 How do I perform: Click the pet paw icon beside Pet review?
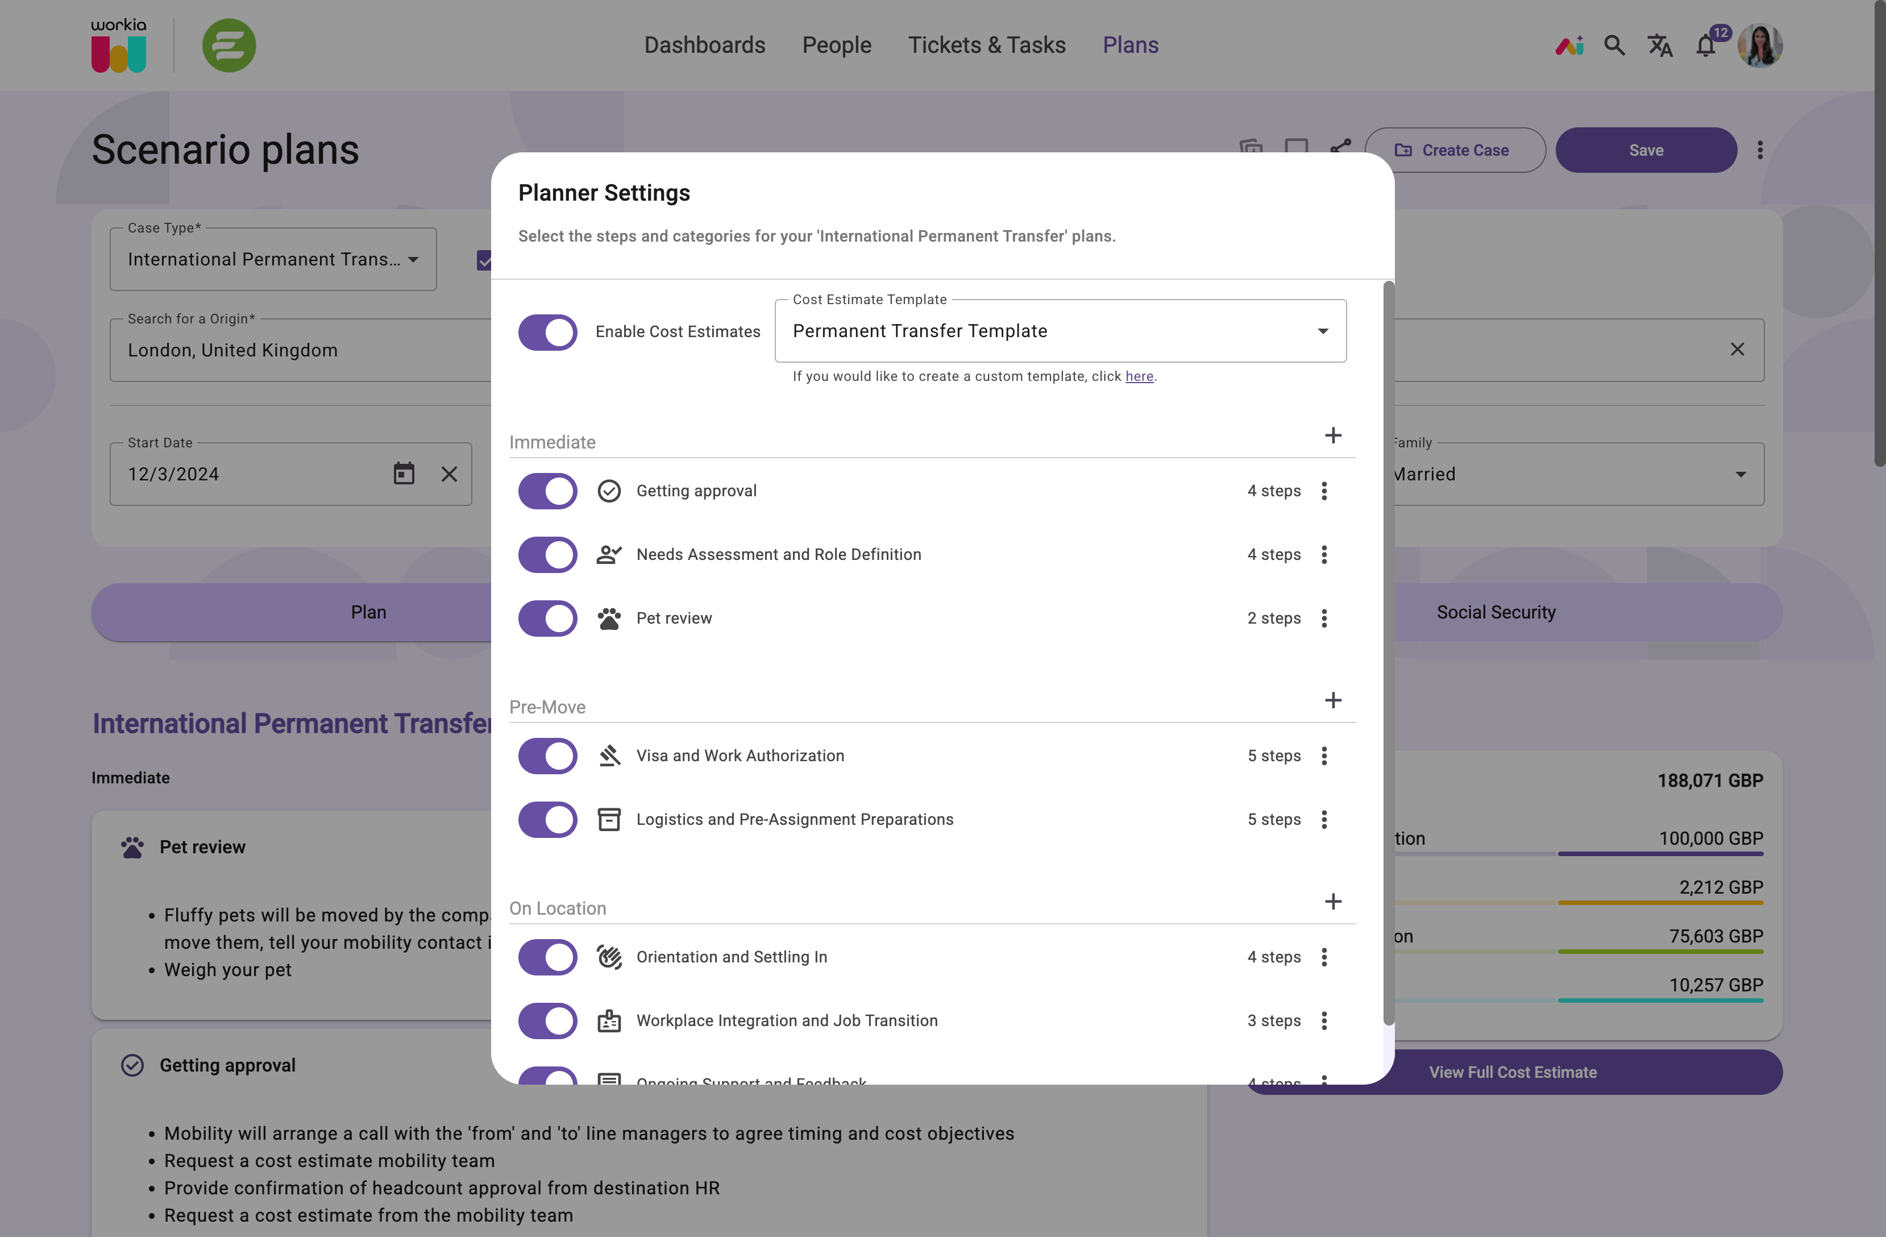609,618
